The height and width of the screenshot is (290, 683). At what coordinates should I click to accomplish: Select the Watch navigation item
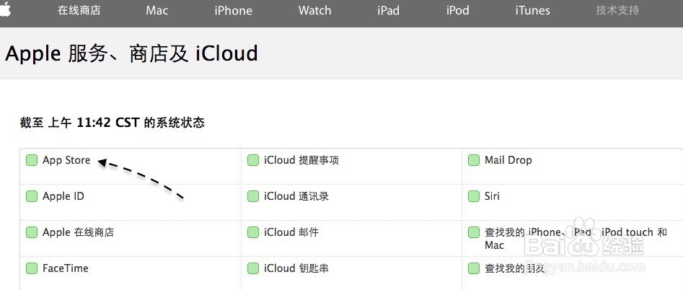[315, 10]
